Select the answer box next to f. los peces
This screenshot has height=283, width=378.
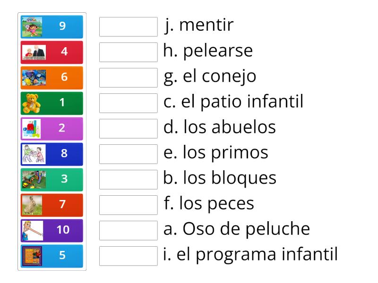tap(129, 204)
